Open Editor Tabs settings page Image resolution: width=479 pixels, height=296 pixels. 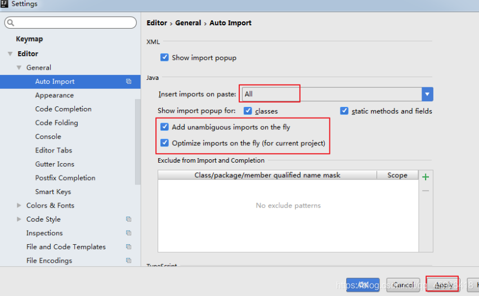point(53,150)
